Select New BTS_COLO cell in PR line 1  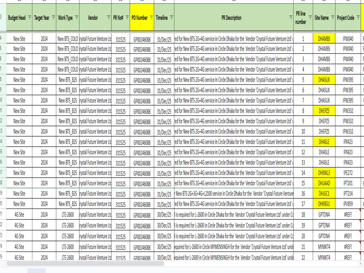pyautogui.click(x=68, y=39)
